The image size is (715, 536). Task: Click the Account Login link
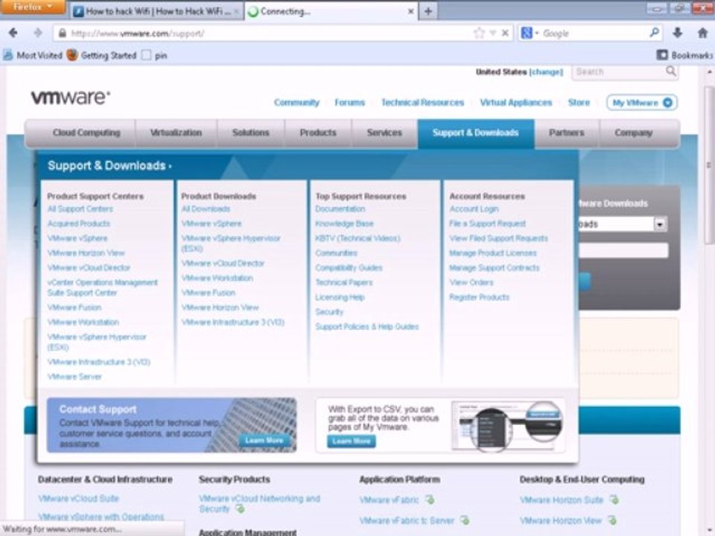pyautogui.click(x=474, y=208)
